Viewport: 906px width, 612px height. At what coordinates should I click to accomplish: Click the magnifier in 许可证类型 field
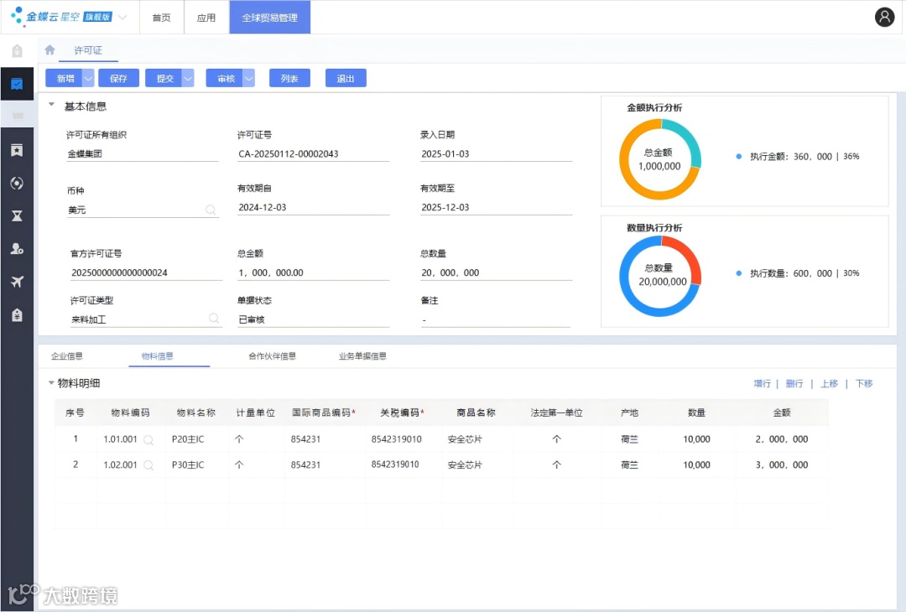click(216, 318)
